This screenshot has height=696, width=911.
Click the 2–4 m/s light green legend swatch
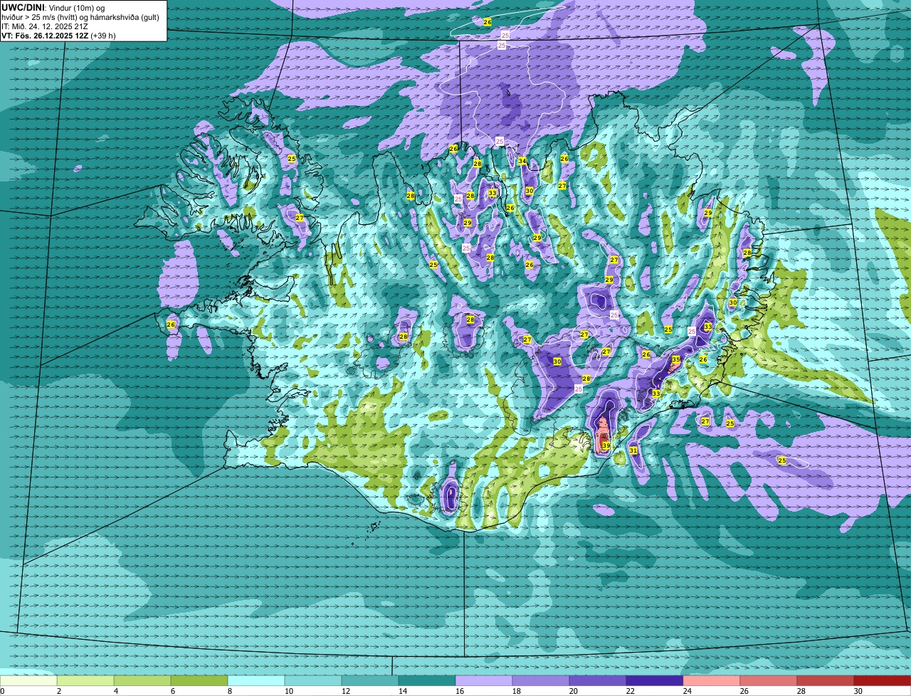pyautogui.click(x=85, y=681)
